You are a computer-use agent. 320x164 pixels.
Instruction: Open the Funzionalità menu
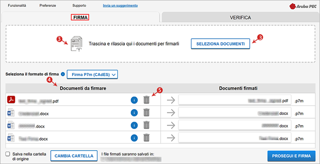click(x=17, y=6)
